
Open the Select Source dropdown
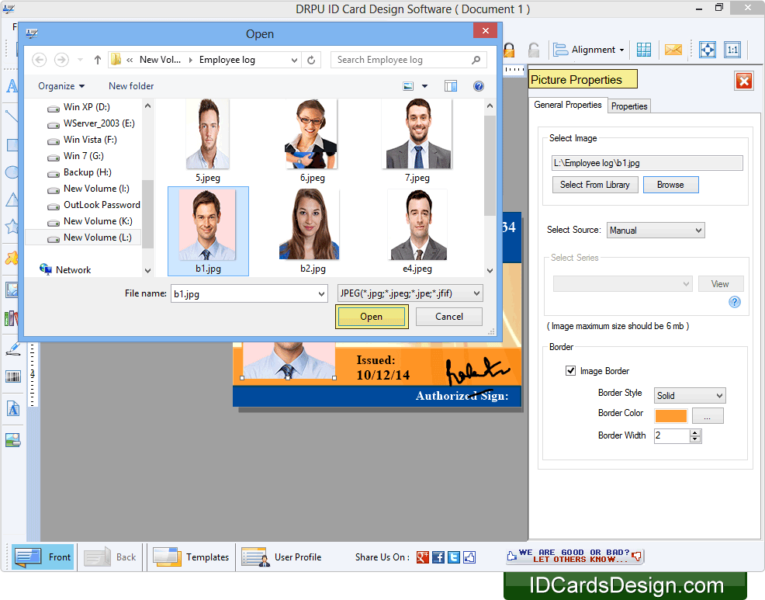point(655,230)
